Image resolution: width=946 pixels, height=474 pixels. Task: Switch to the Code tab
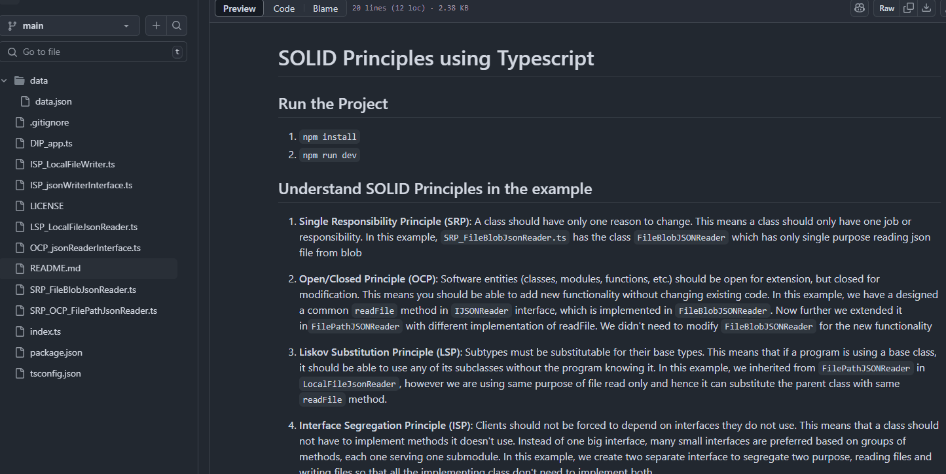pyautogui.click(x=284, y=8)
